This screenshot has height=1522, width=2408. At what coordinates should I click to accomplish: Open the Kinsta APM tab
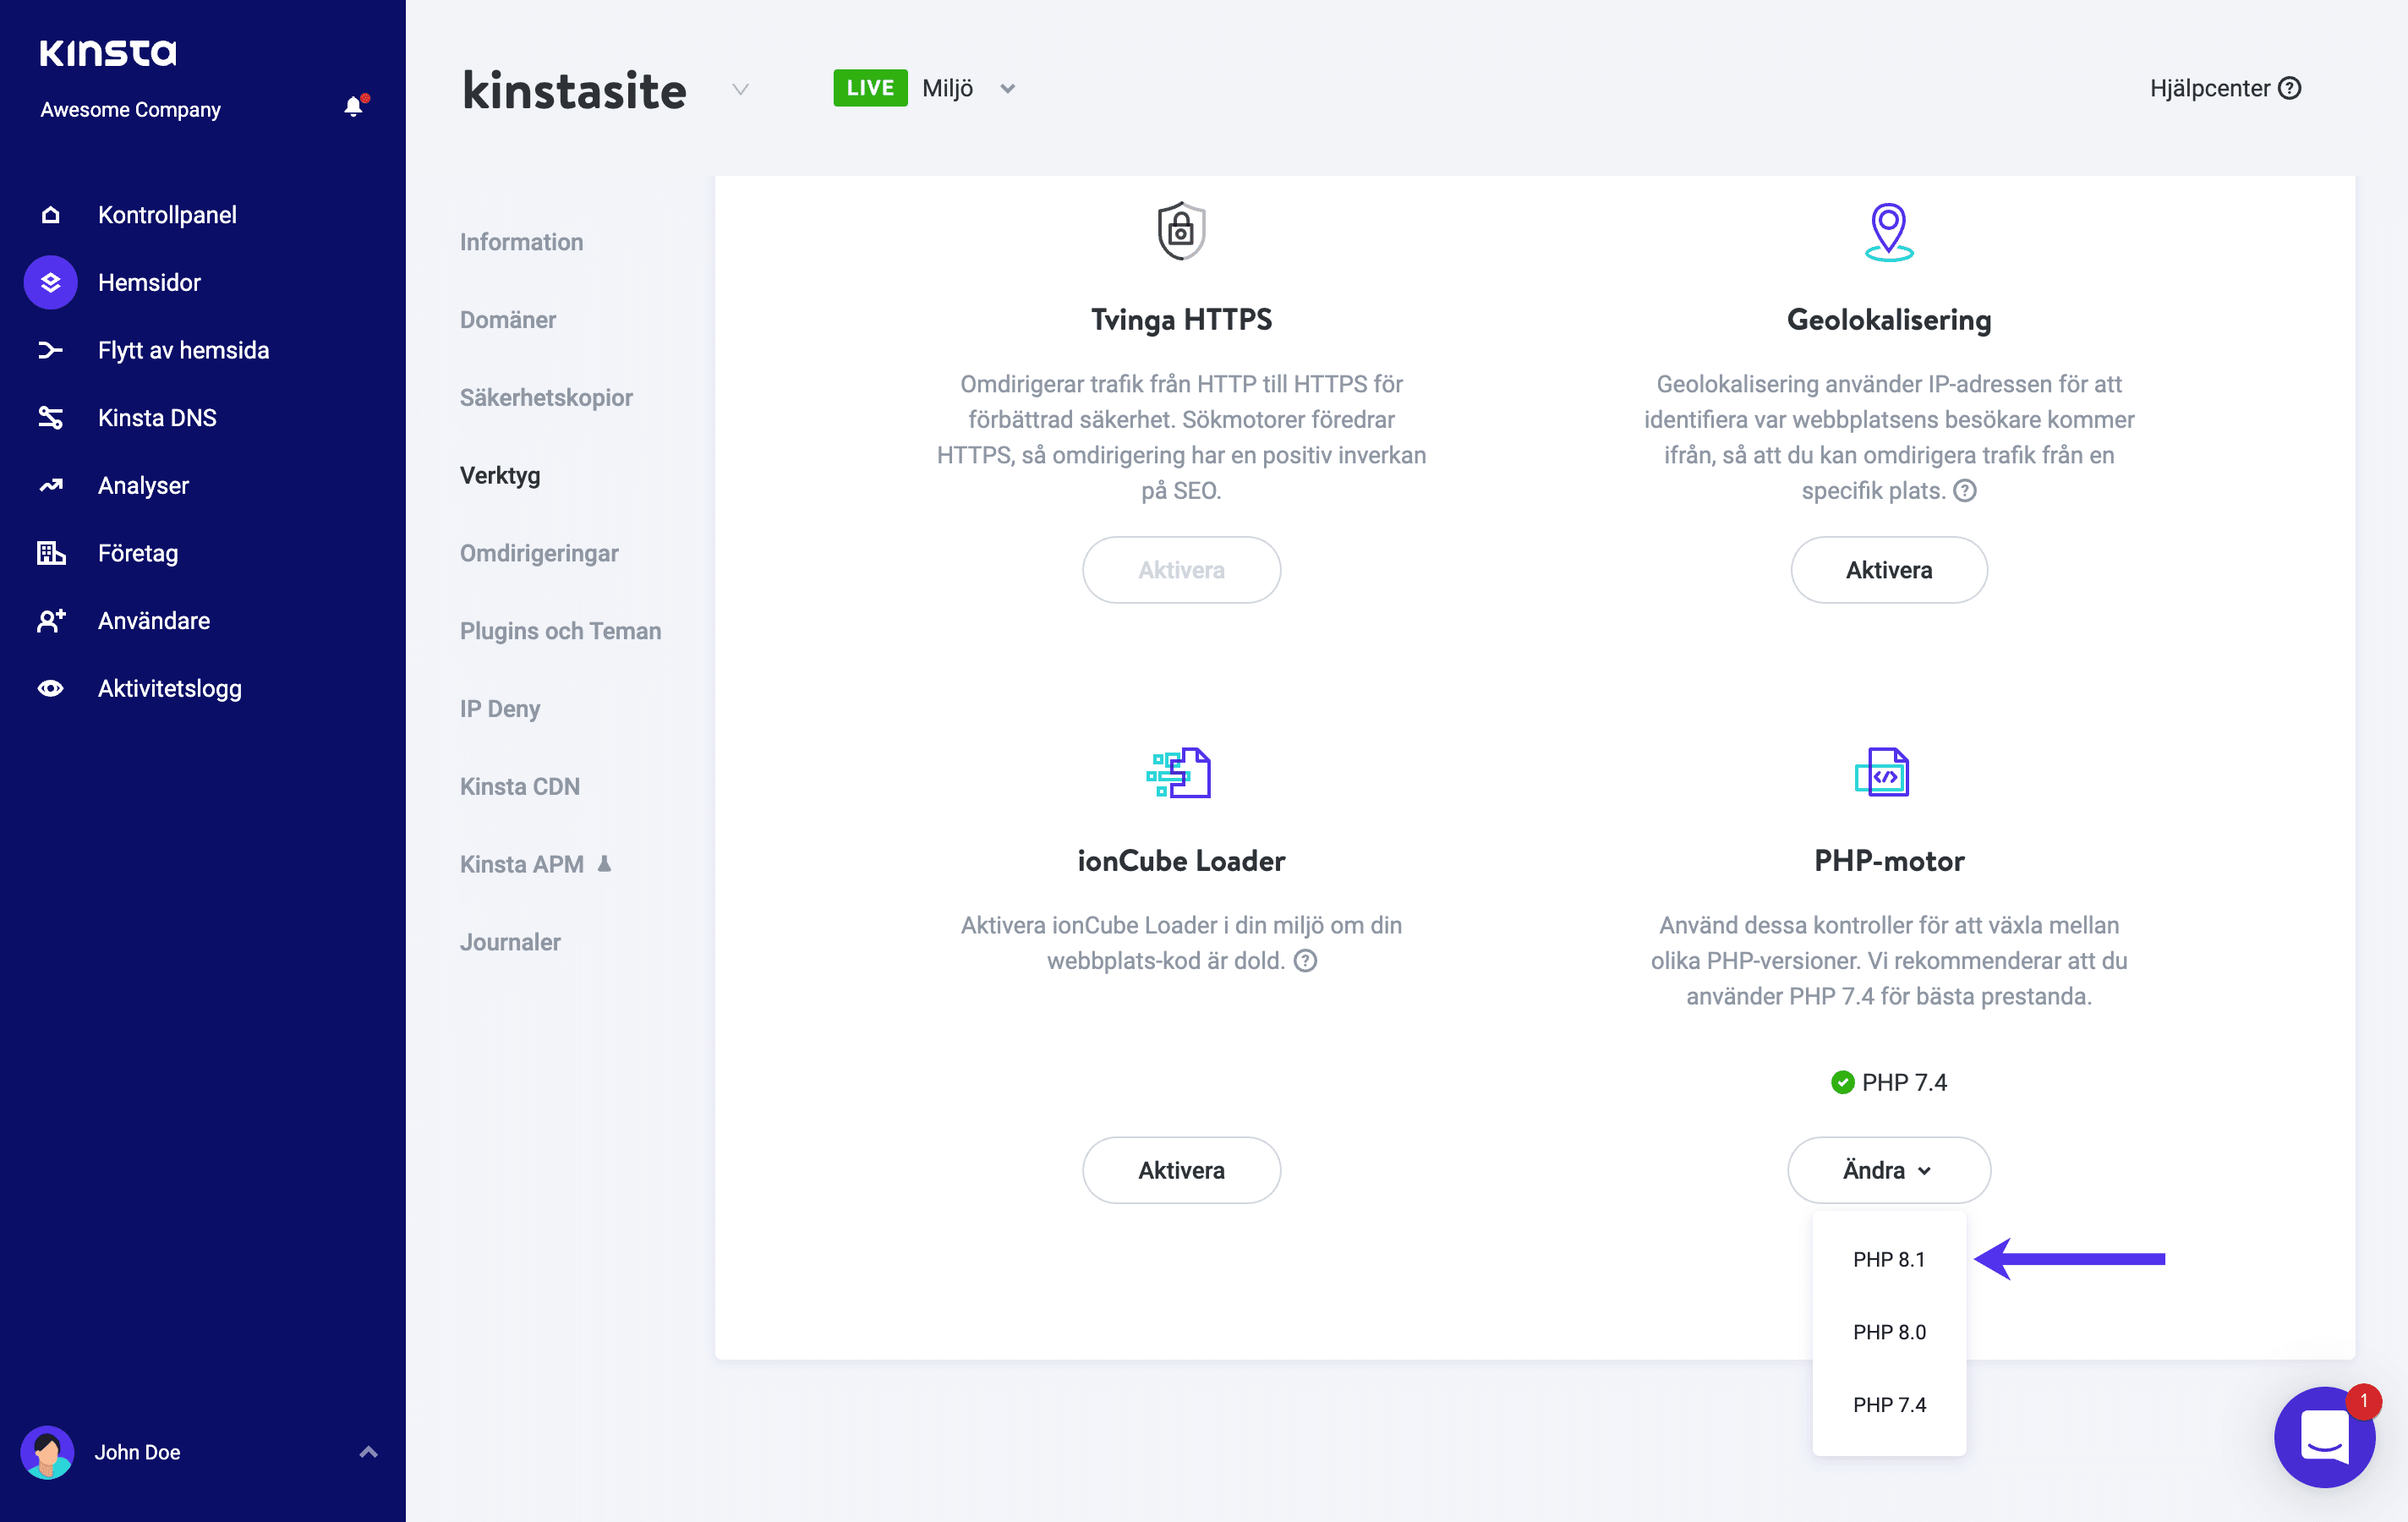521,864
